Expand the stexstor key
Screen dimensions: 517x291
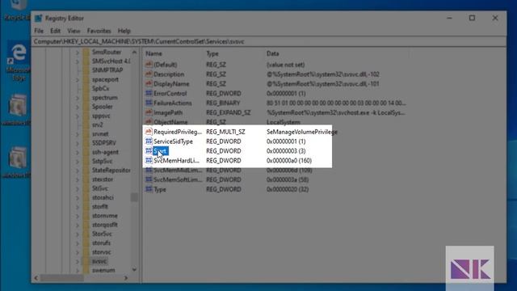click(x=78, y=179)
